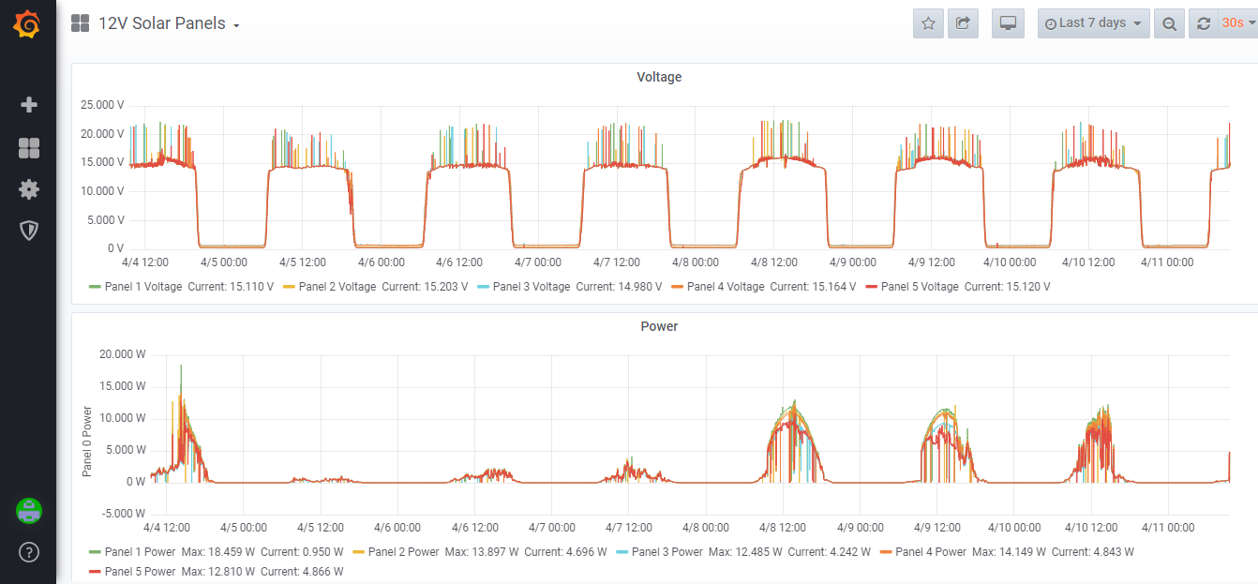Click the green user avatar icon
This screenshot has height=584, width=1258.
coord(29,511)
